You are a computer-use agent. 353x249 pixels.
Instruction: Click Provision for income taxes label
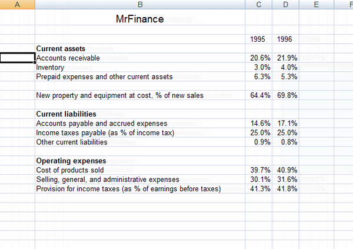tap(128, 189)
